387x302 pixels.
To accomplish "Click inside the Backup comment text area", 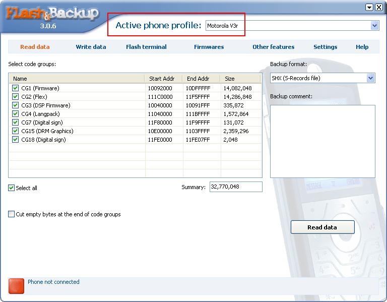I will click(x=322, y=141).
